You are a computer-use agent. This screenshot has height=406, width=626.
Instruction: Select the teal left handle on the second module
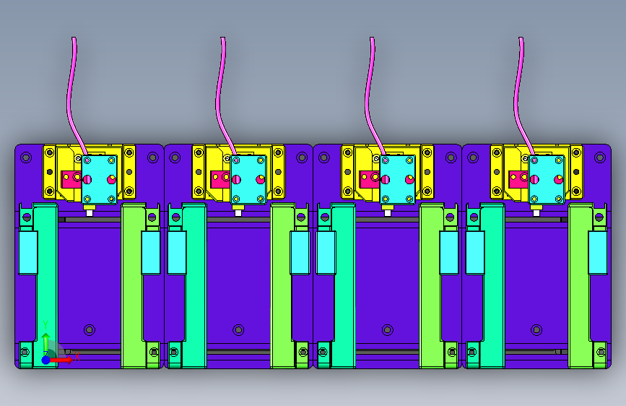tap(195, 285)
